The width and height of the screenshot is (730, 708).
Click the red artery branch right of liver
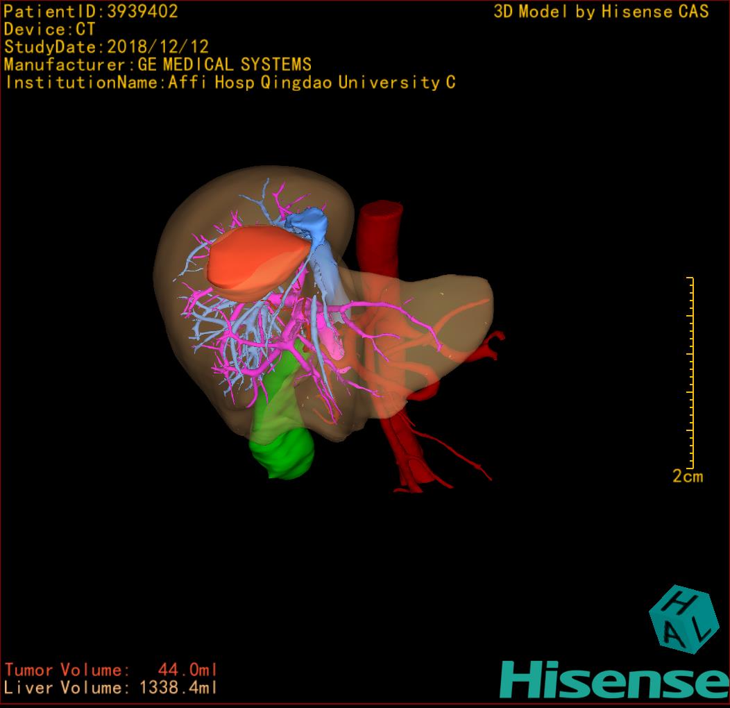pos(494,342)
